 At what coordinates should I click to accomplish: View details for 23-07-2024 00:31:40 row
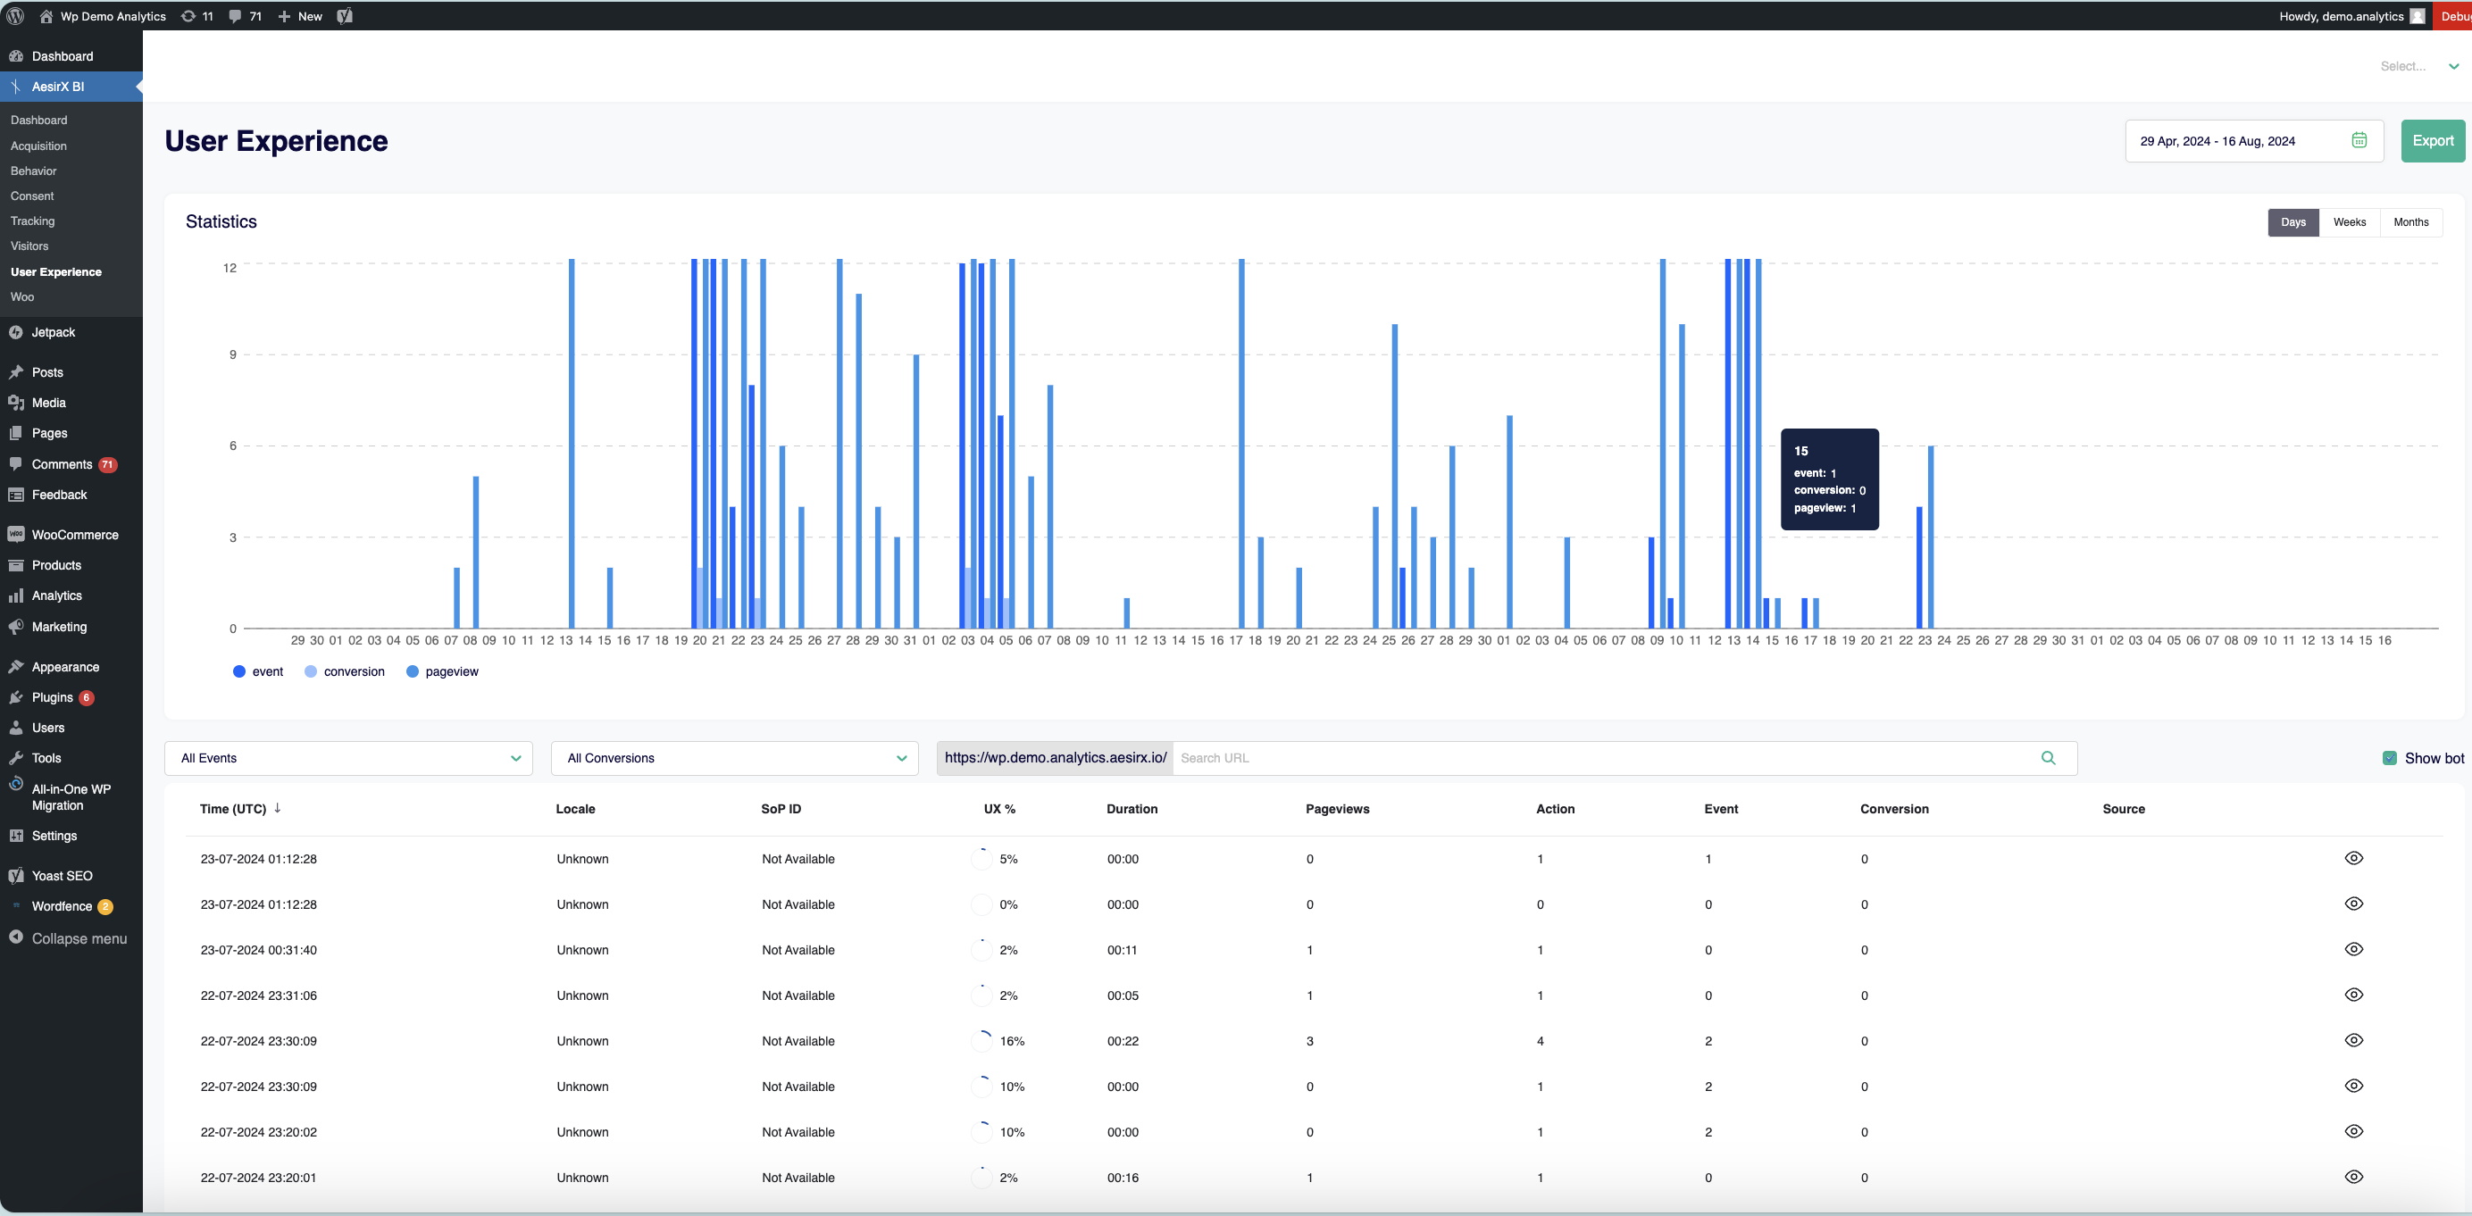click(x=2353, y=949)
